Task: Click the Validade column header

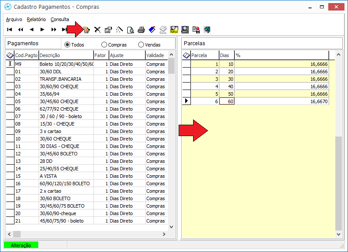Action: [x=157, y=55]
